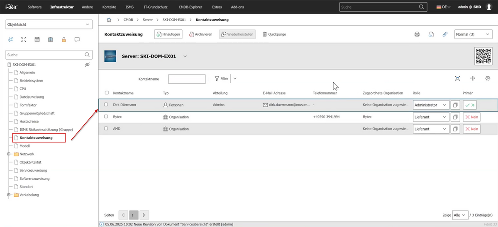Check the Dirk Dürrmann row checkbox
The image size is (498, 227).
(107, 105)
